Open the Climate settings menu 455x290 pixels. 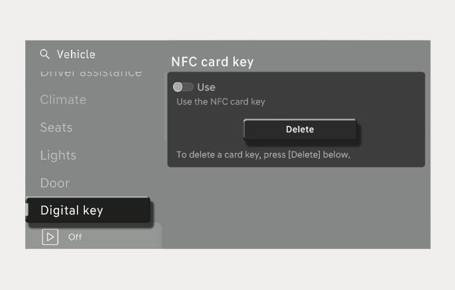point(63,100)
